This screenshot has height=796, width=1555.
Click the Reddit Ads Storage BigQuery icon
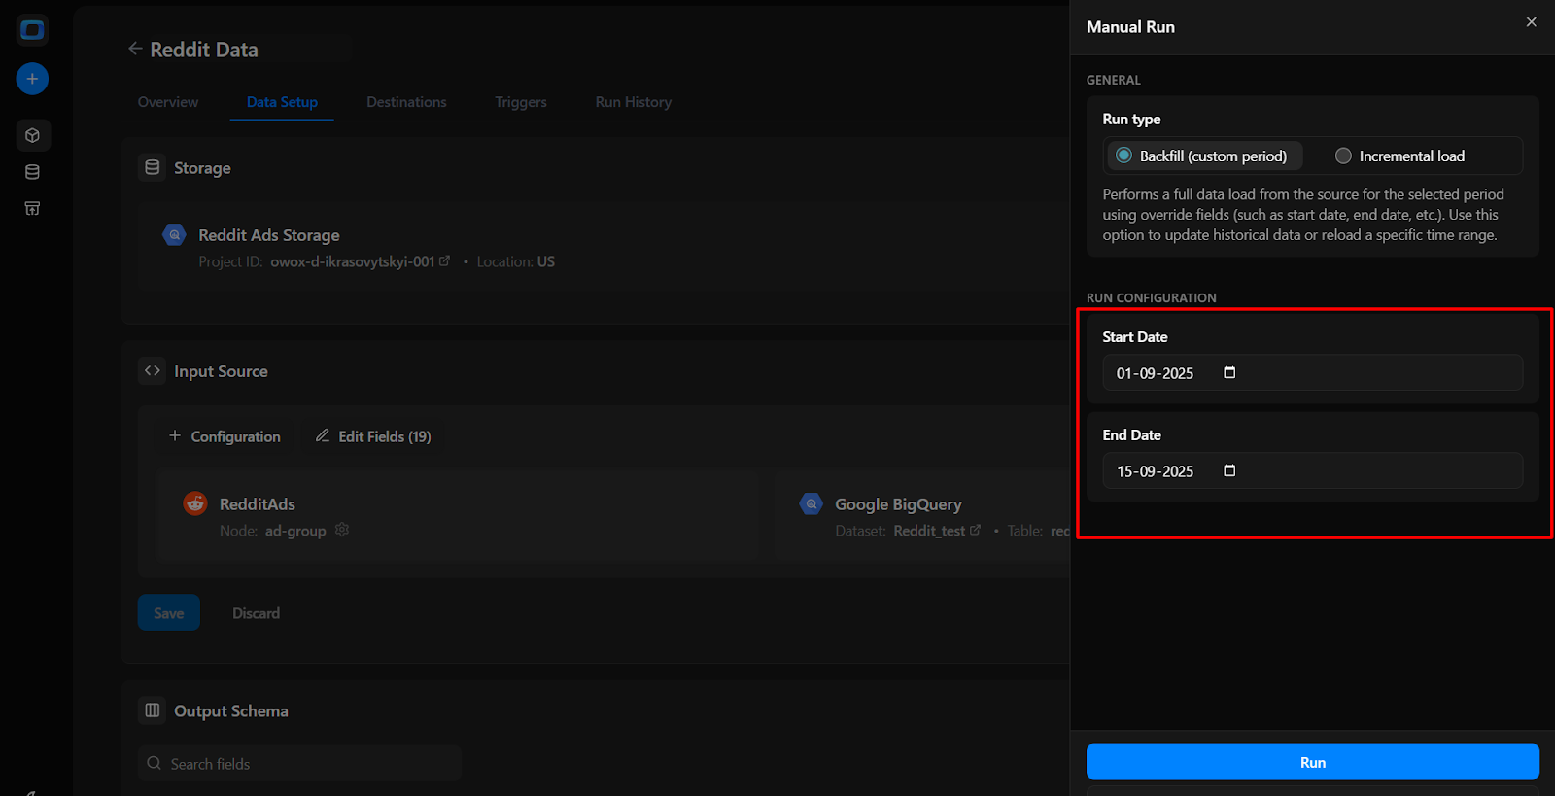174,234
